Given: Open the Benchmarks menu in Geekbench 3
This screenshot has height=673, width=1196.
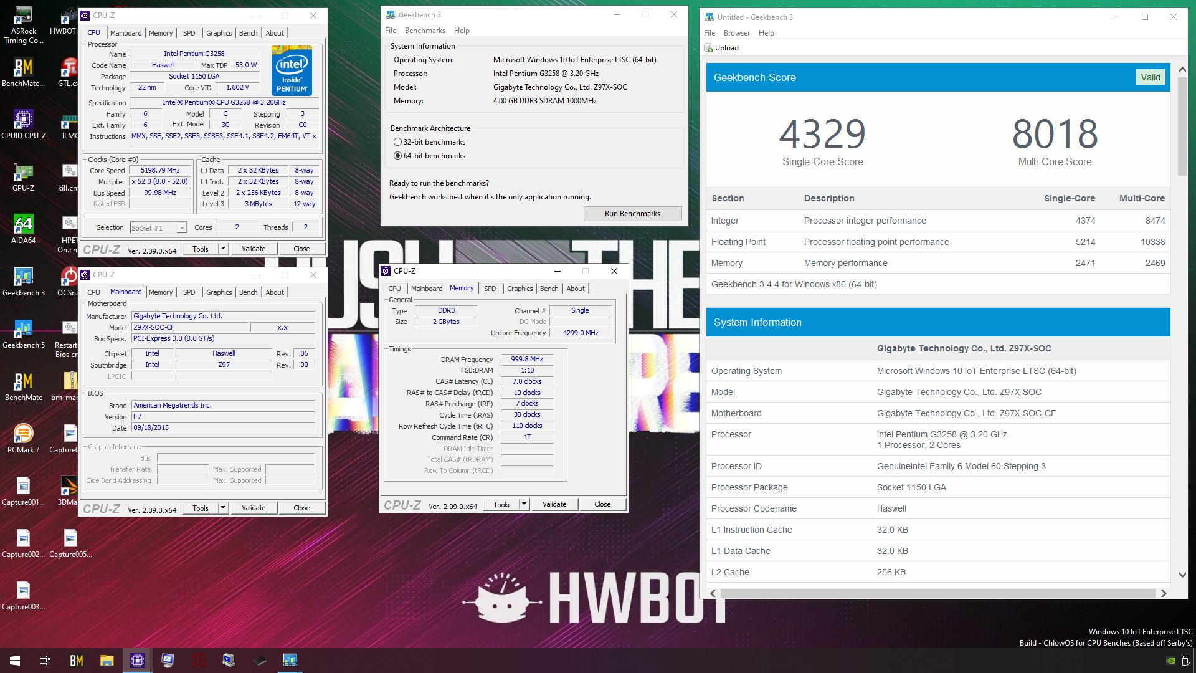Looking at the screenshot, I should point(425,31).
